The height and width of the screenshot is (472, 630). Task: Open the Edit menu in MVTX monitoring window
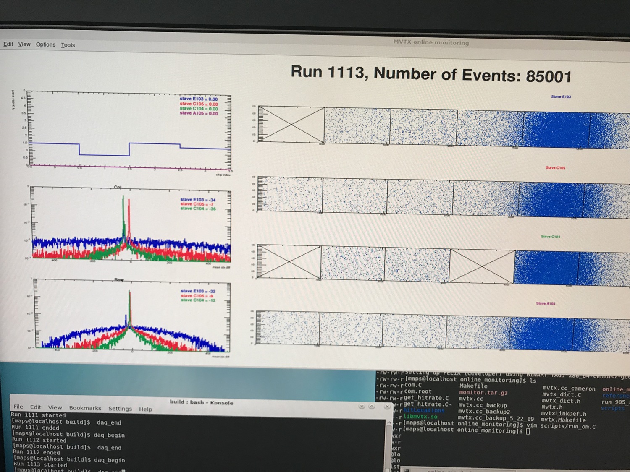tap(8, 44)
